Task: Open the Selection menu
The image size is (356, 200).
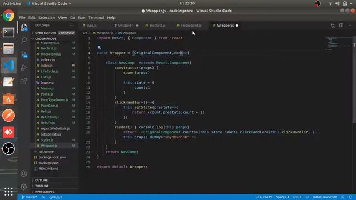Action: pyautogui.click(x=47, y=18)
